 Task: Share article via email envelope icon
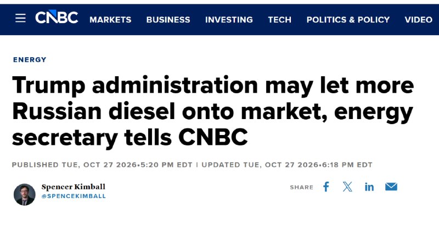(x=391, y=187)
